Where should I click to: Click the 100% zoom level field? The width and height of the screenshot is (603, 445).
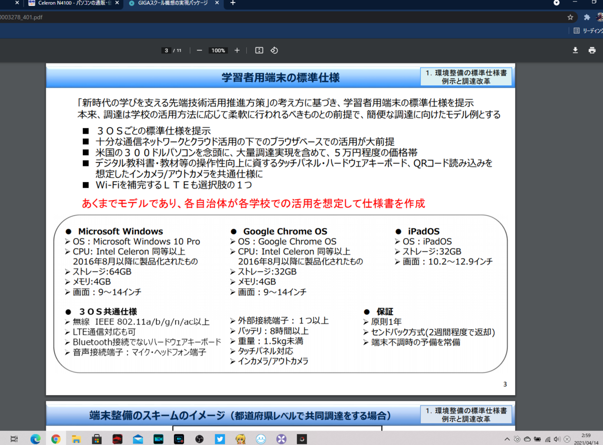[x=218, y=50]
